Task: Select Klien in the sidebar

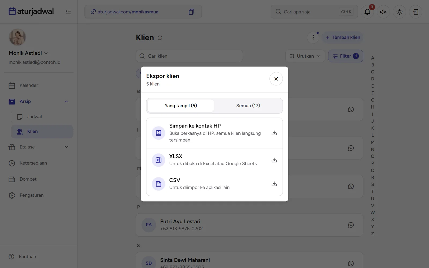Action: pos(42,132)
